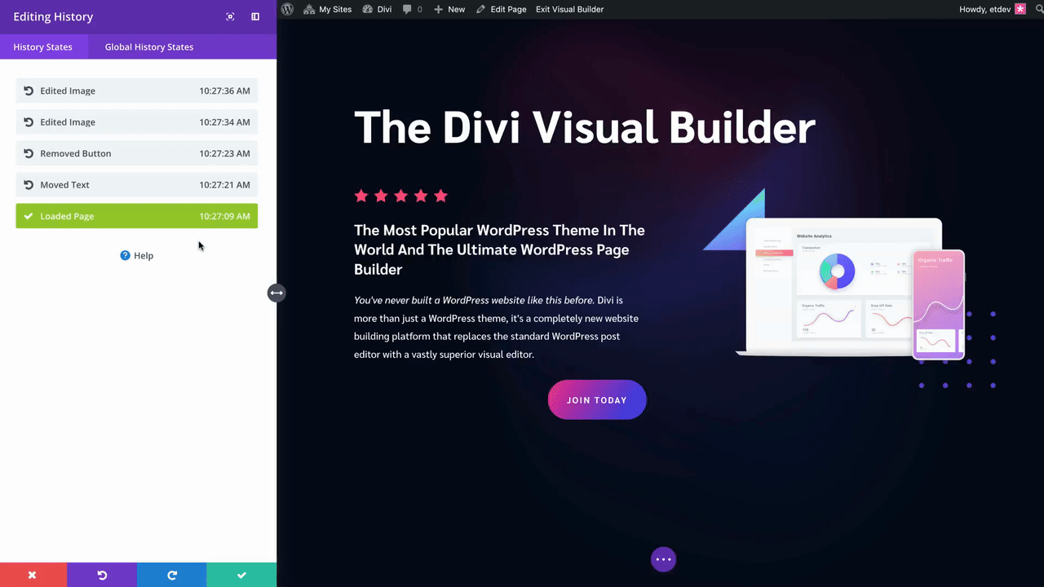The image size is (1044, 587).
Task: Open My Sites menu in admin bar
Action: pos(329,9)
